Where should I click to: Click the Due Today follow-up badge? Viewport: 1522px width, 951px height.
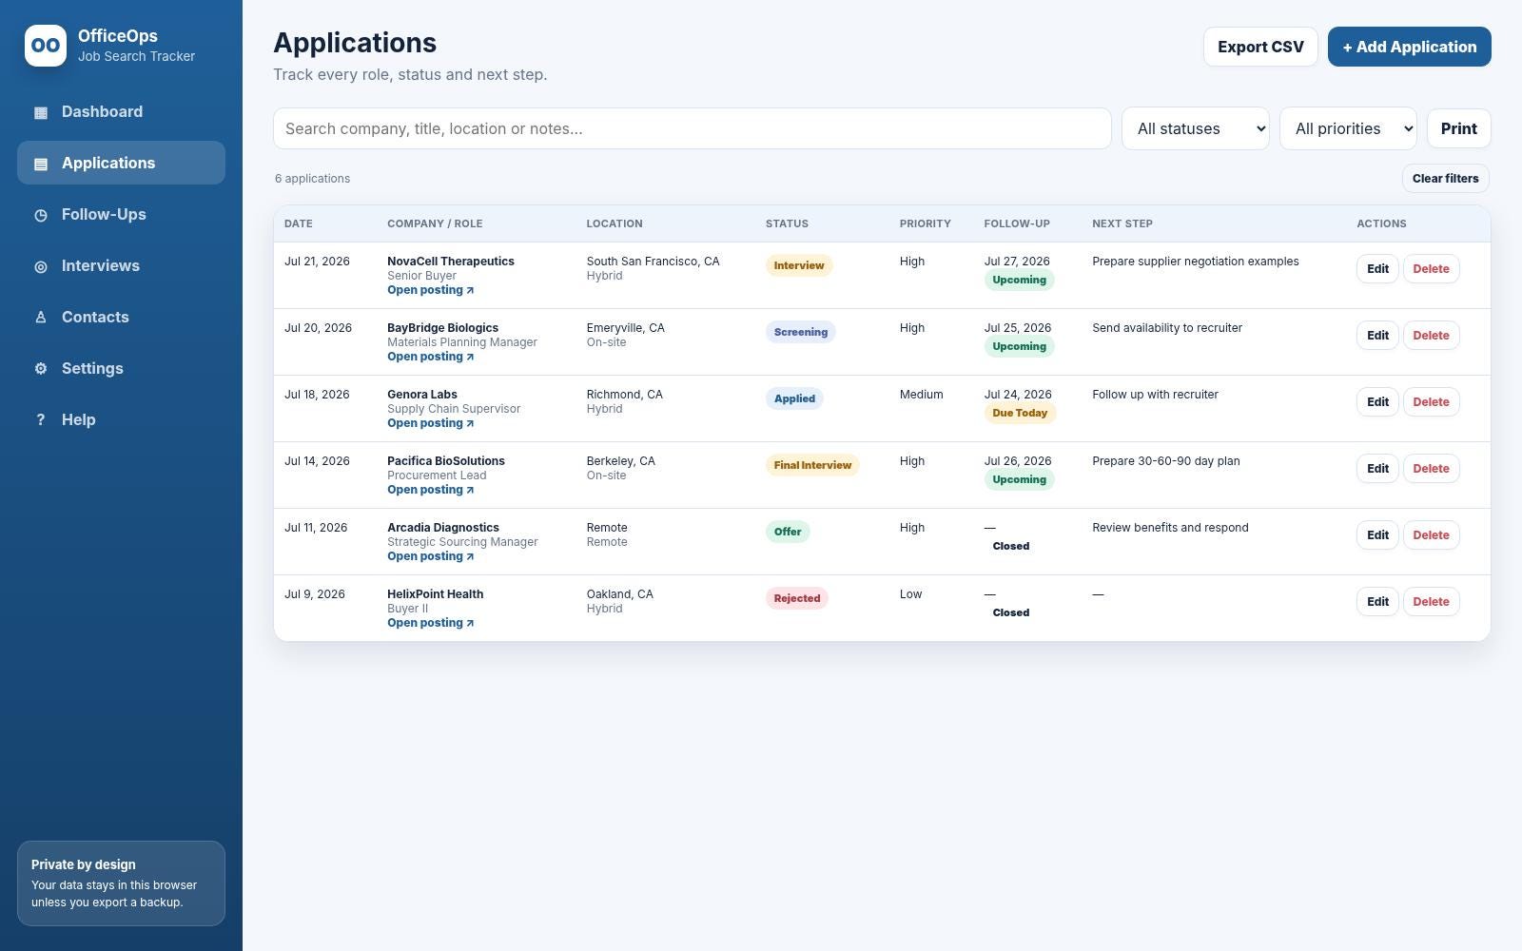pyautogui.click(x=1020, y=413)
